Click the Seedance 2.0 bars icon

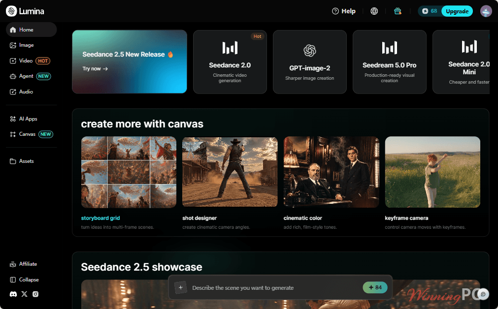(x=230, y=48)
